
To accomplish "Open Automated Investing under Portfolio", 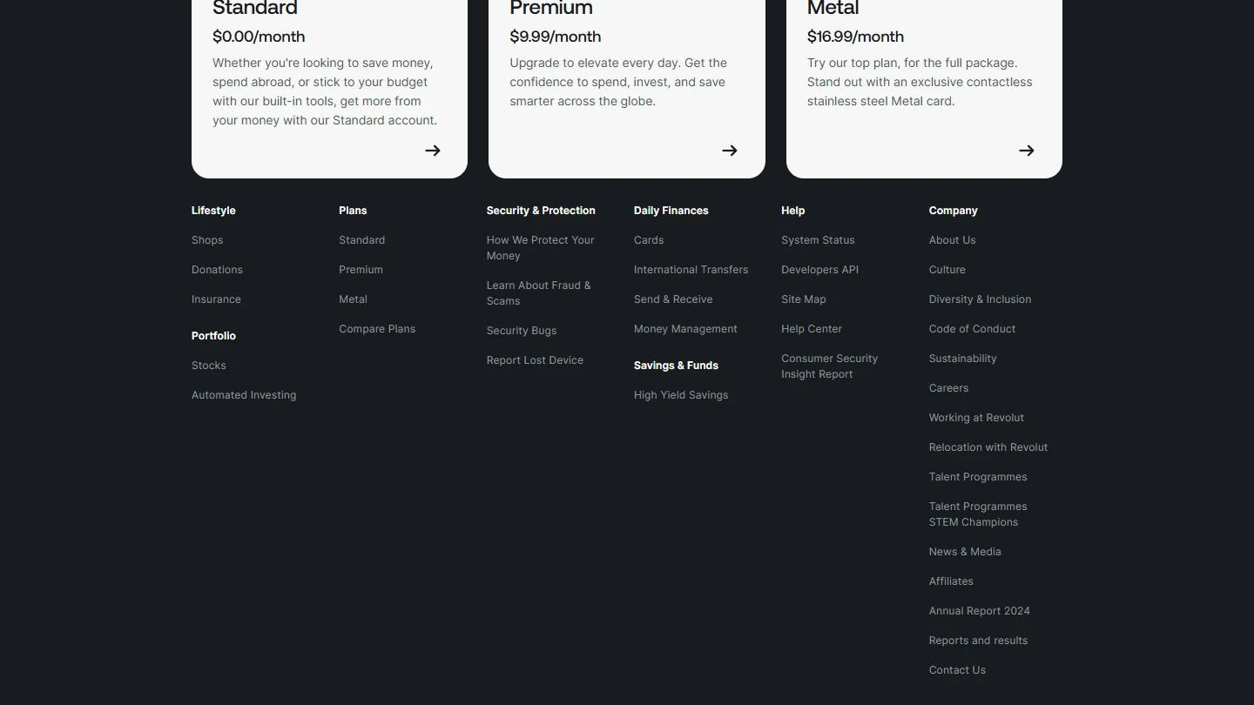I will (x=244, y=395).
